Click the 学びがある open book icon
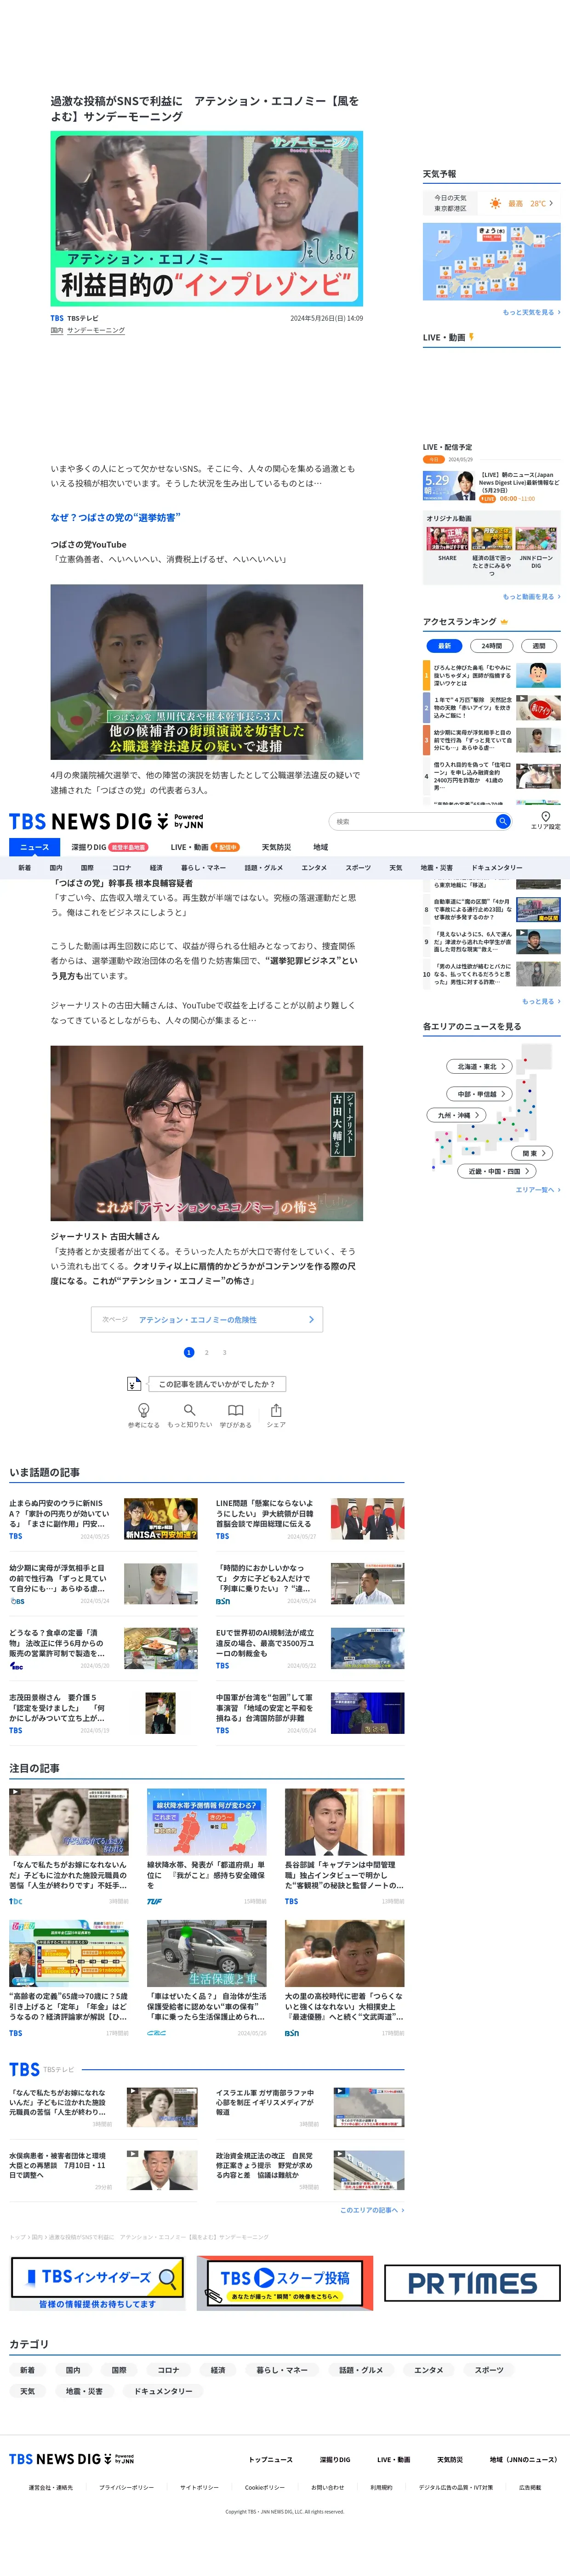This screenshot has height=2576, width=570. 235,1410
